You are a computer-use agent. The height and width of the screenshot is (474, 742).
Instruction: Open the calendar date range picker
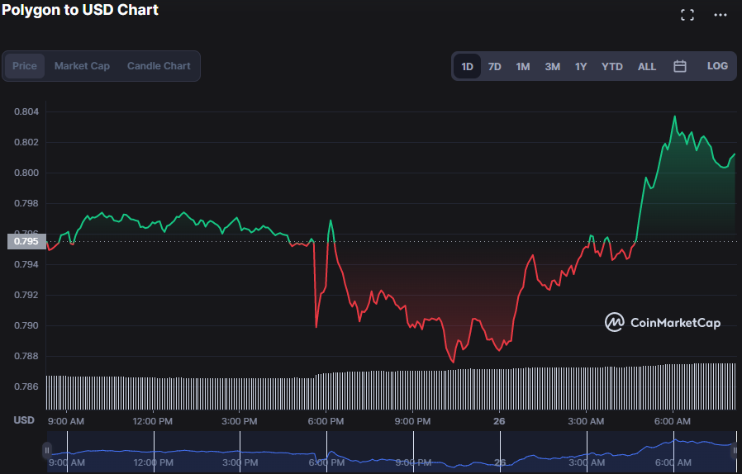(x=680, y=66)
